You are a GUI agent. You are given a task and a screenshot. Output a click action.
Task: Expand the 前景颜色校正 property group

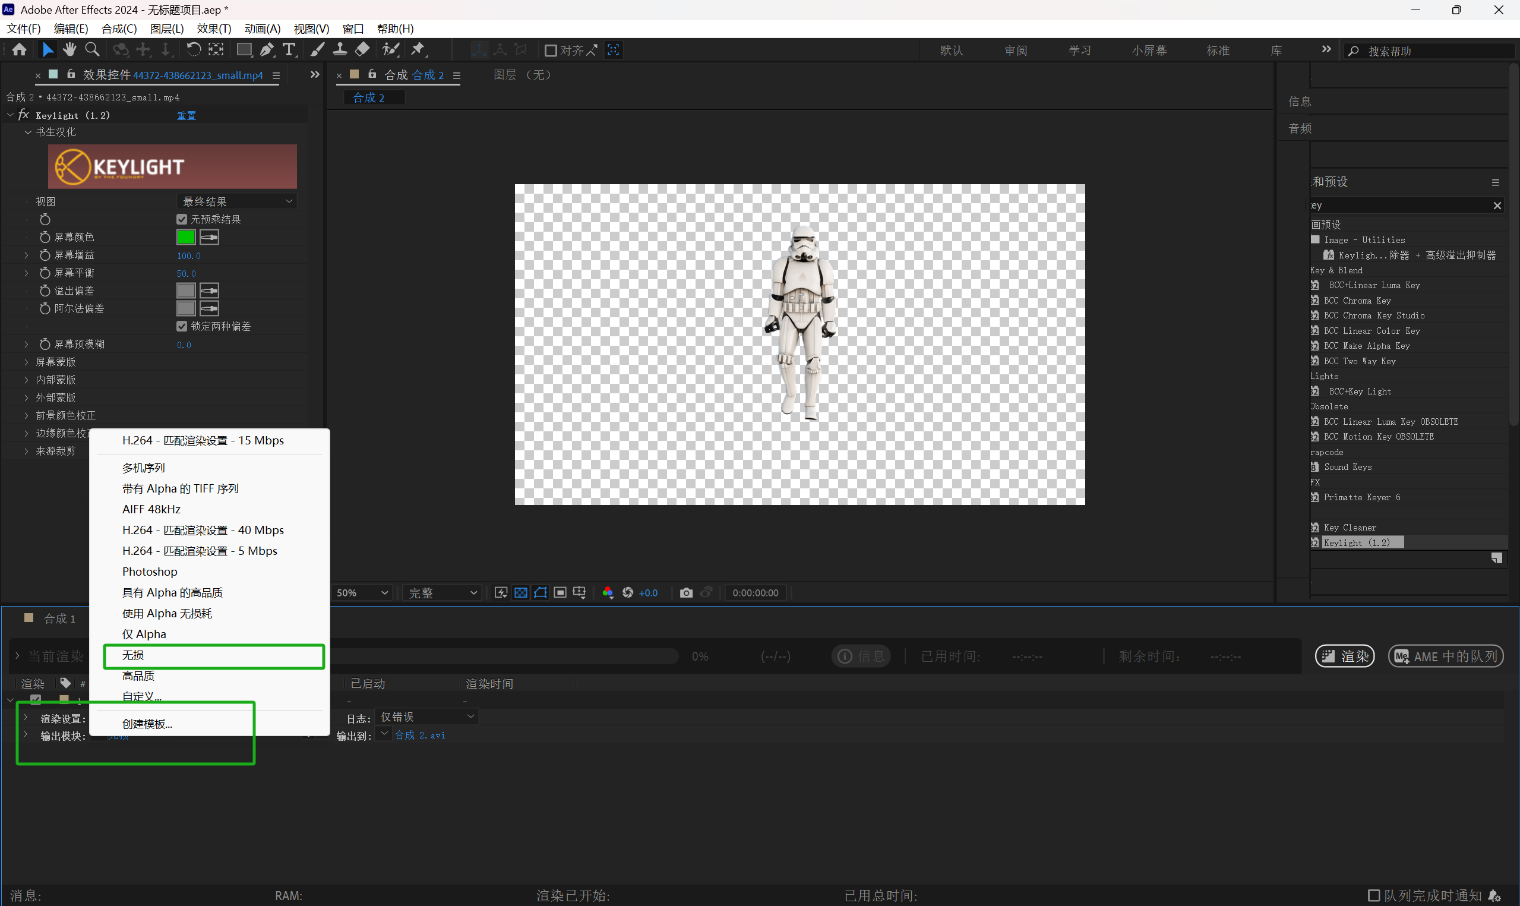26,415
